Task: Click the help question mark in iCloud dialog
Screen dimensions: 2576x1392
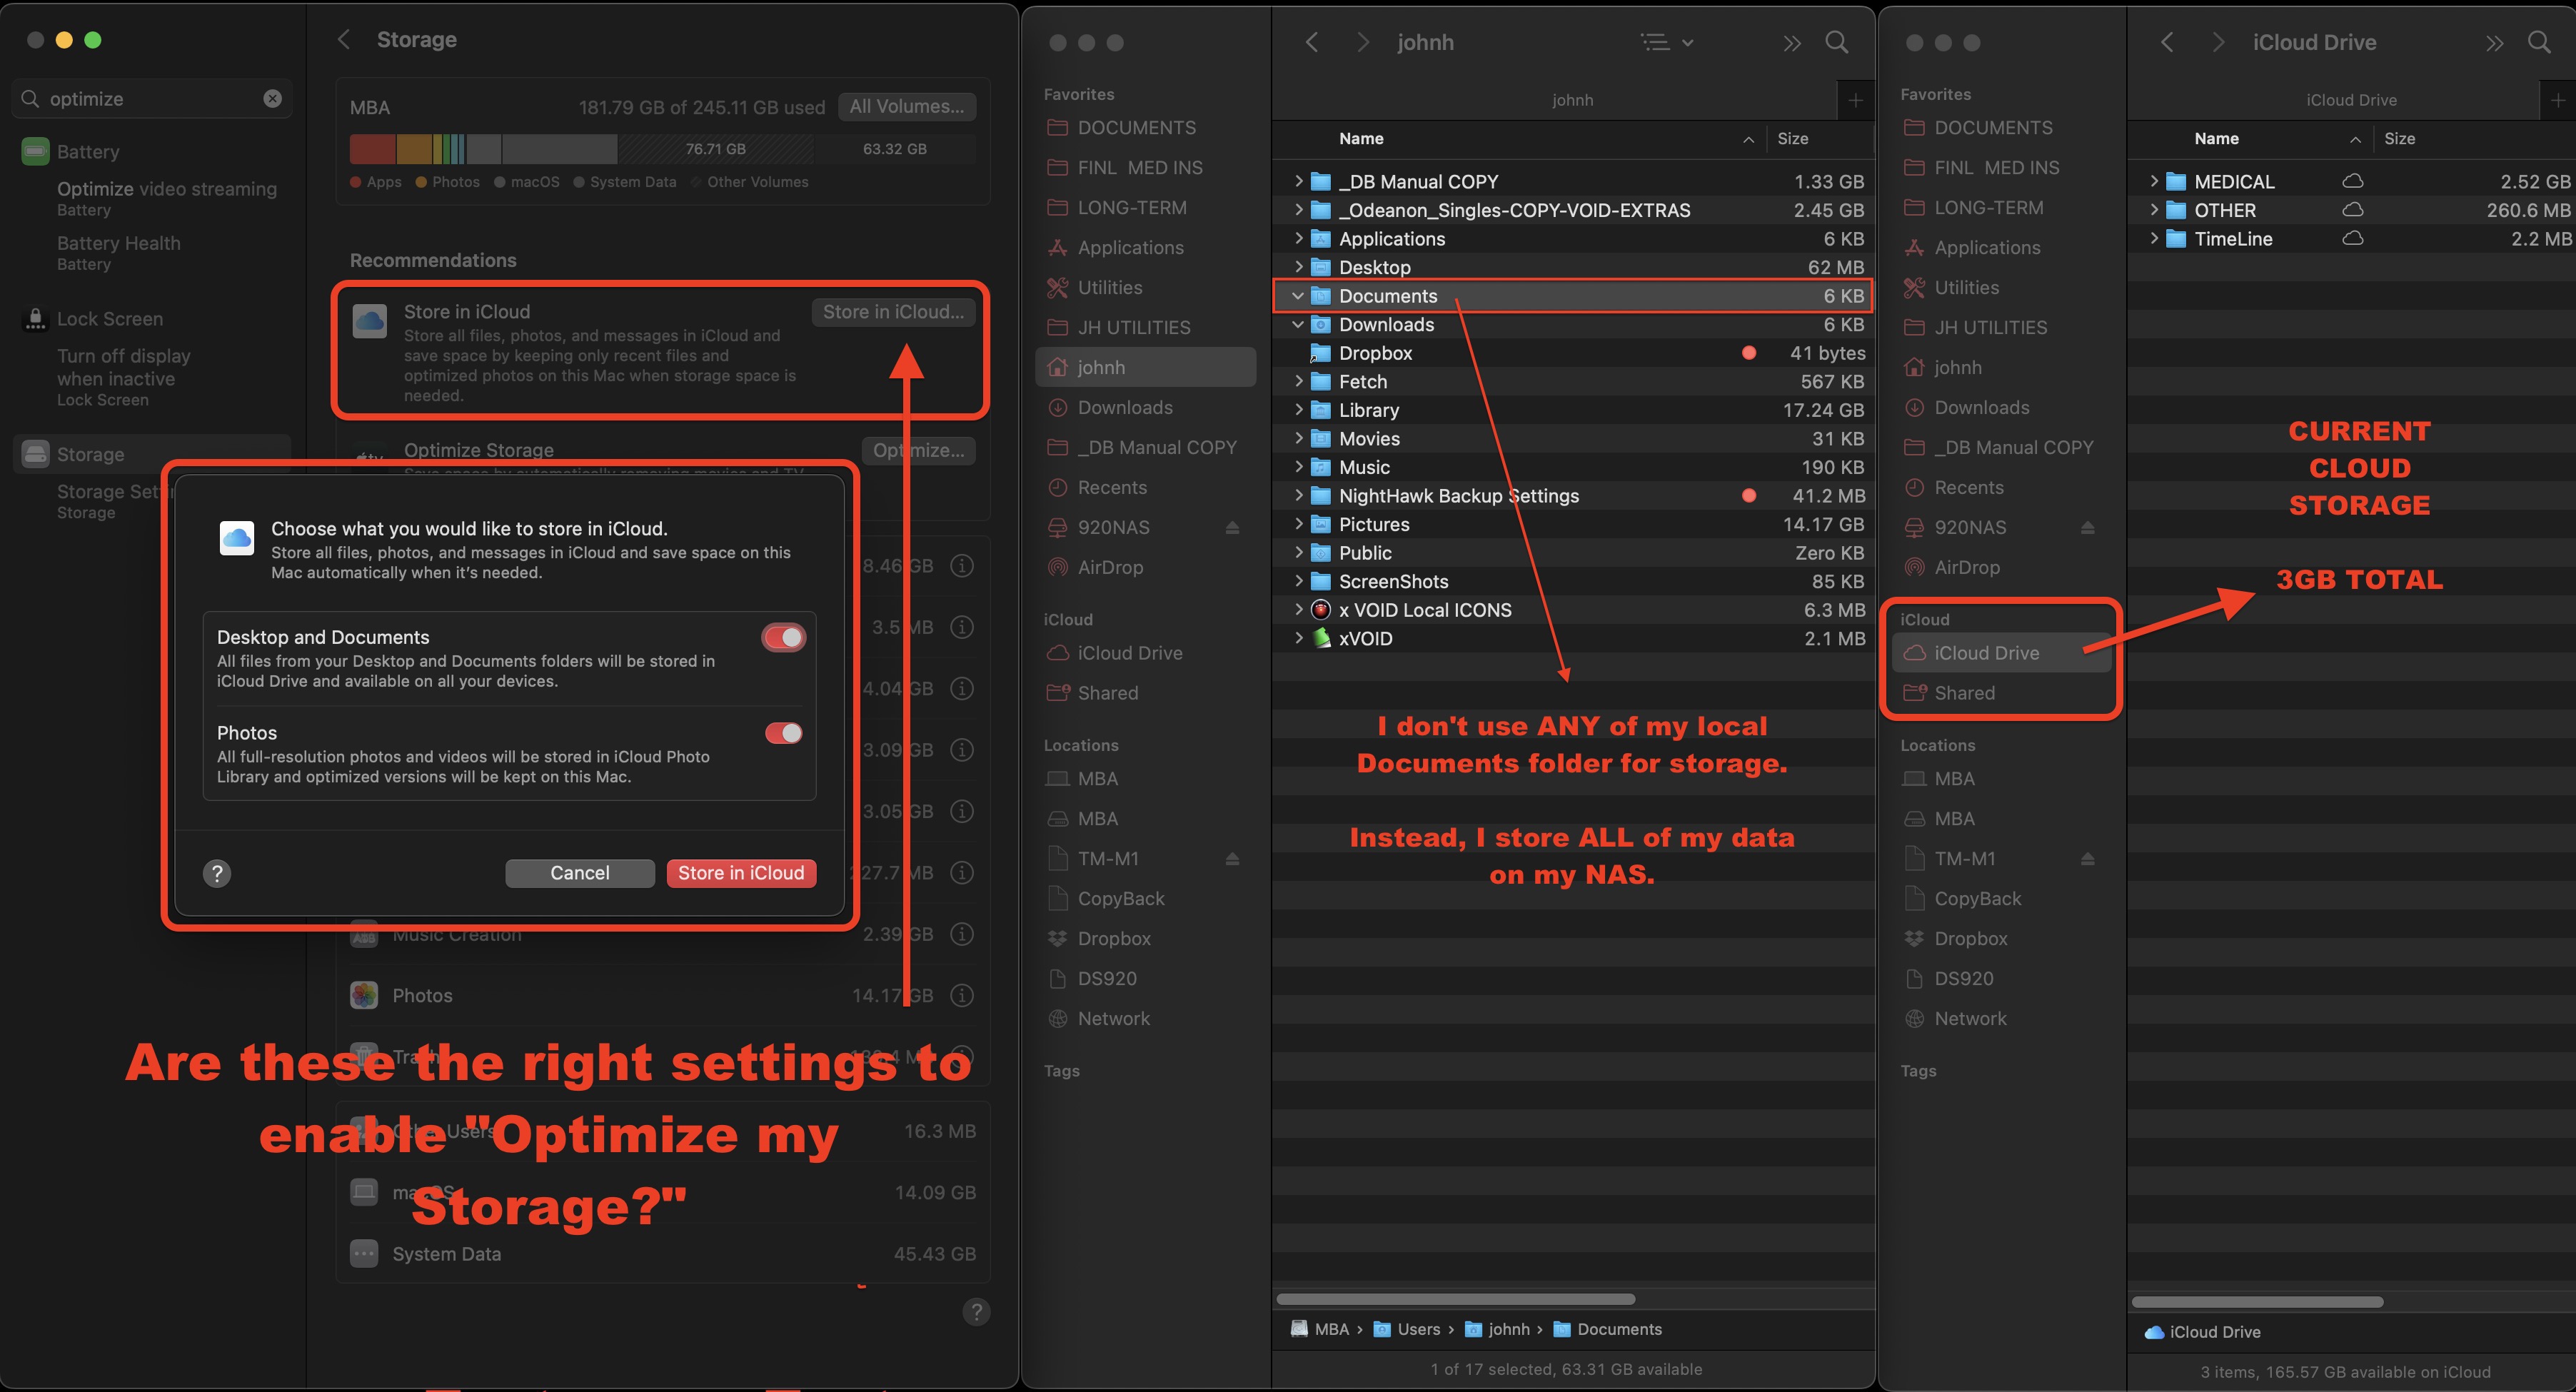Action: (x=217, y=873)
